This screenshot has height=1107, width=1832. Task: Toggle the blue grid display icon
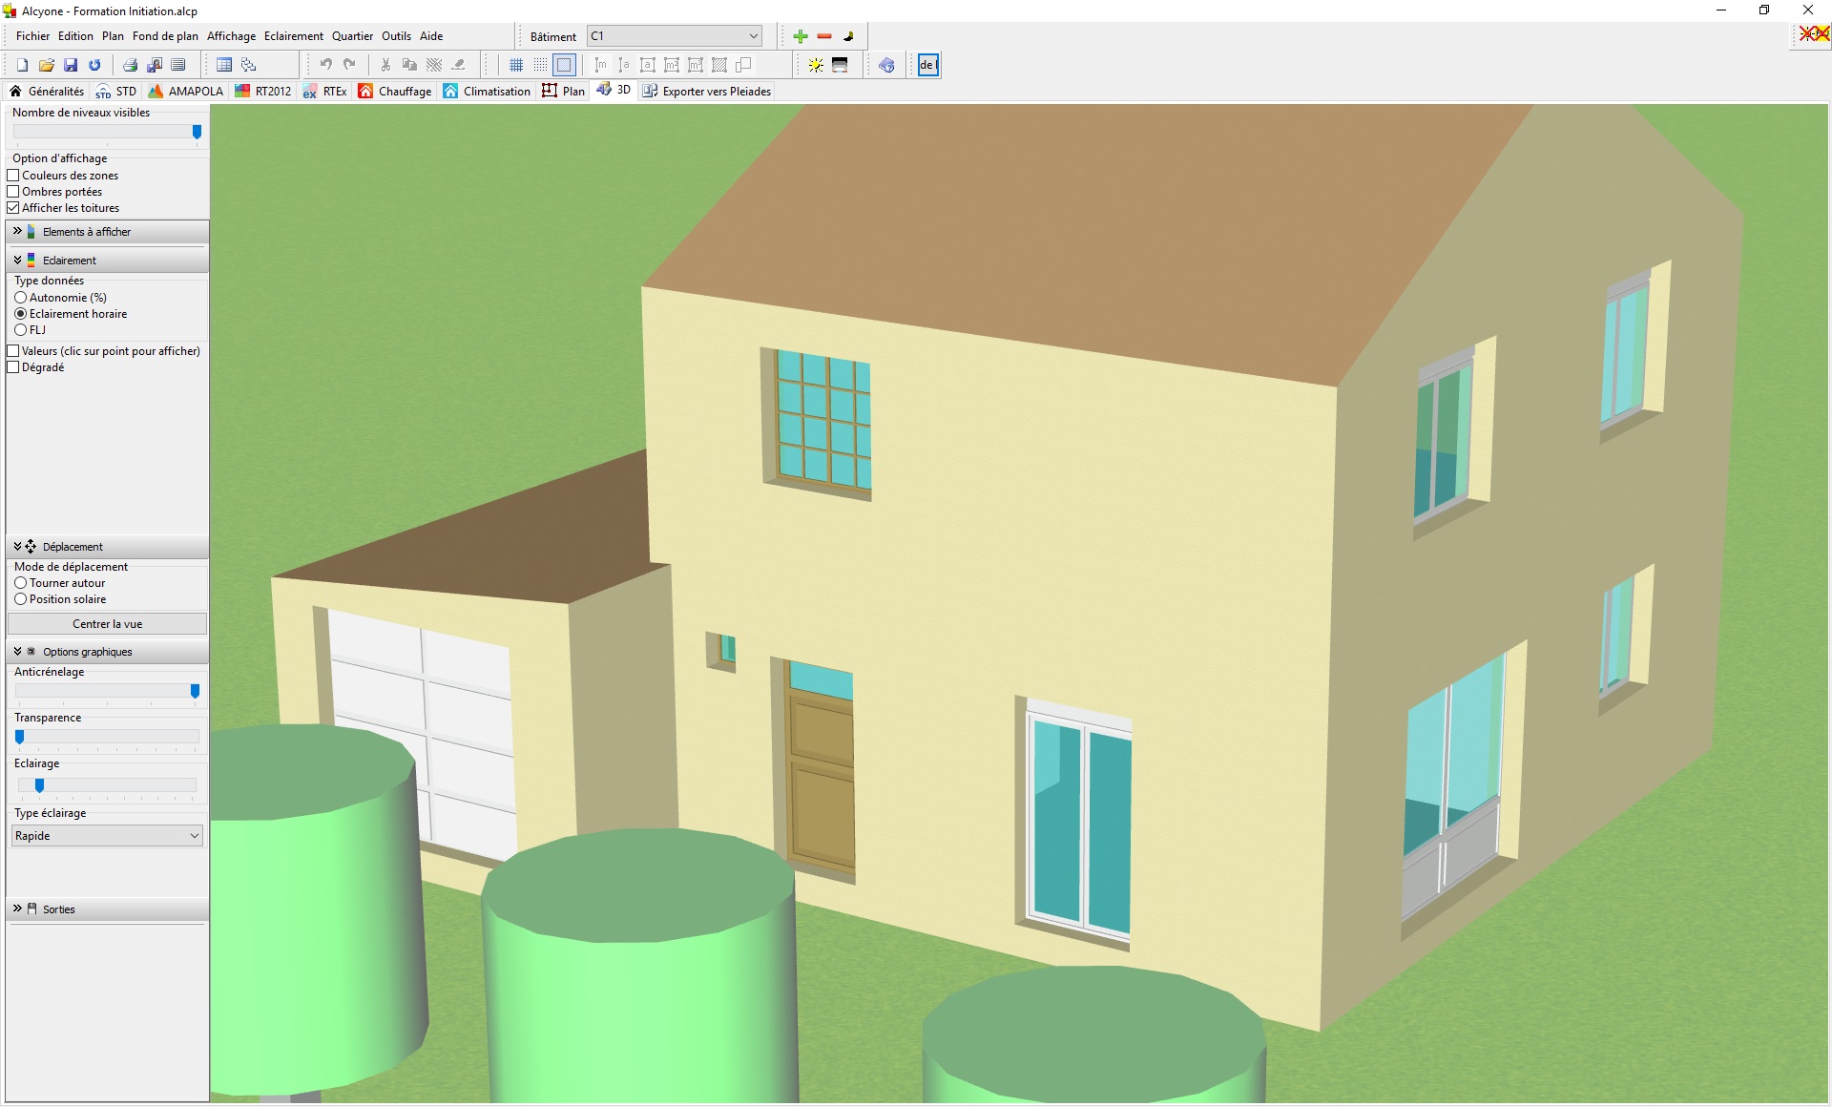coord(516,65)
